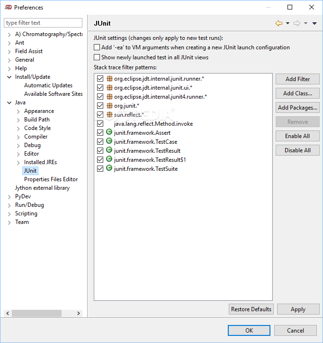323x343 pixels.
Task: Click the forward navigation arrow icon
Action: point(297,23)
